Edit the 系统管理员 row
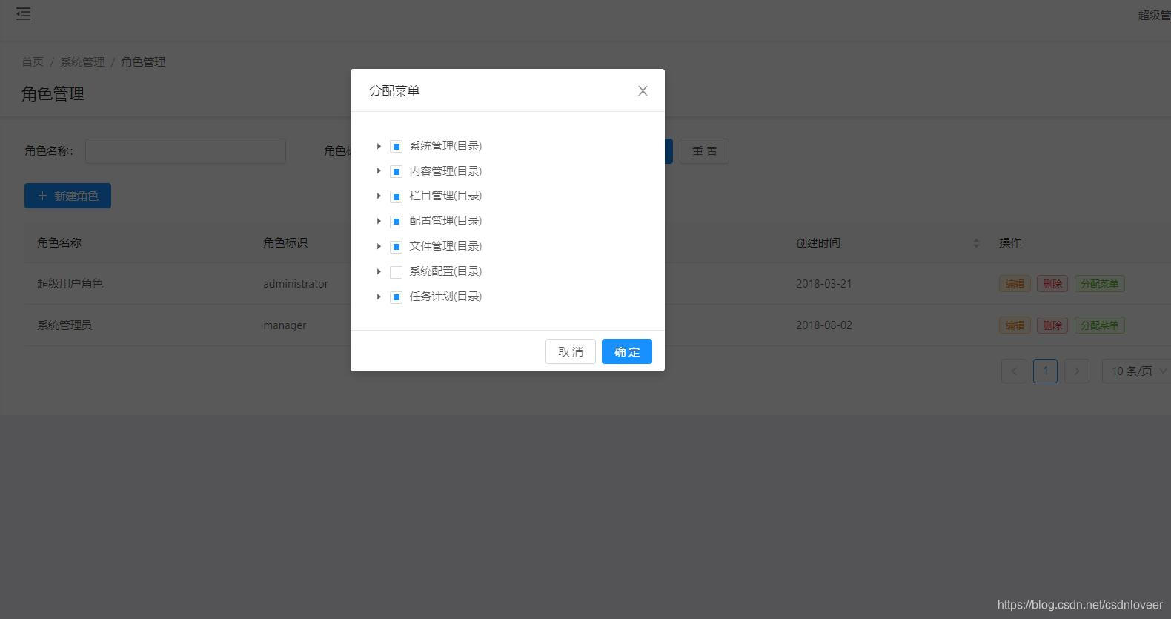The width and height of the screenshot is (1171, 619). 1015,325
